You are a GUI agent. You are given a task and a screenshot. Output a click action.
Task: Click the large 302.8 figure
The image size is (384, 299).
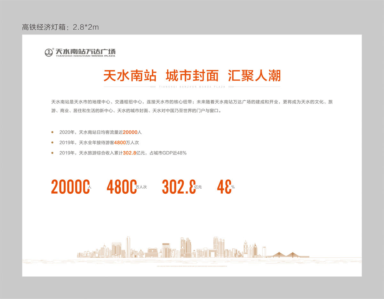[179, 187]
